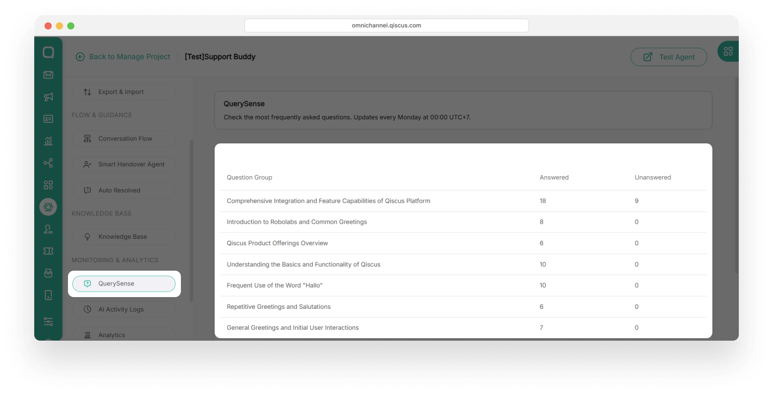Open the megaphone broadcast icon
Image resolution: width=773 pixels, height=394 pixels.
[x=48, y=97]
